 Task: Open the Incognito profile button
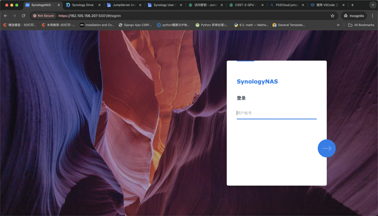pos(353,16)
